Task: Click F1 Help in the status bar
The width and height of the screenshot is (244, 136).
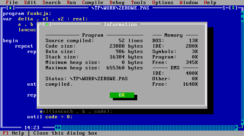Action: point(13,133)
